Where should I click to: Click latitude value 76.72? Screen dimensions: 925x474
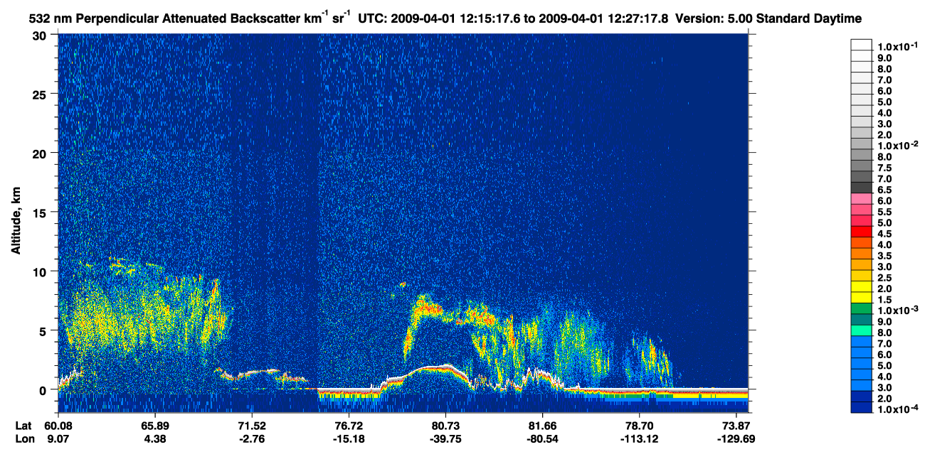click(349, 425)
